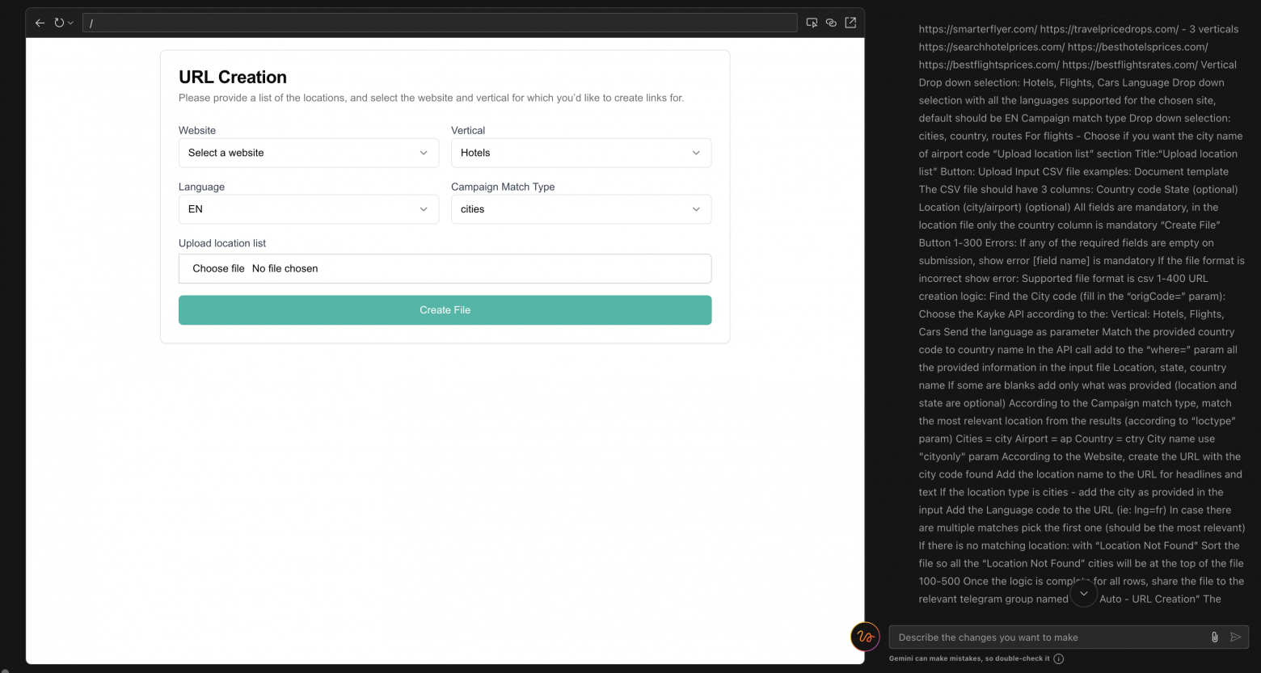Click the paperclip attach file icon

tap(1214, 637)
